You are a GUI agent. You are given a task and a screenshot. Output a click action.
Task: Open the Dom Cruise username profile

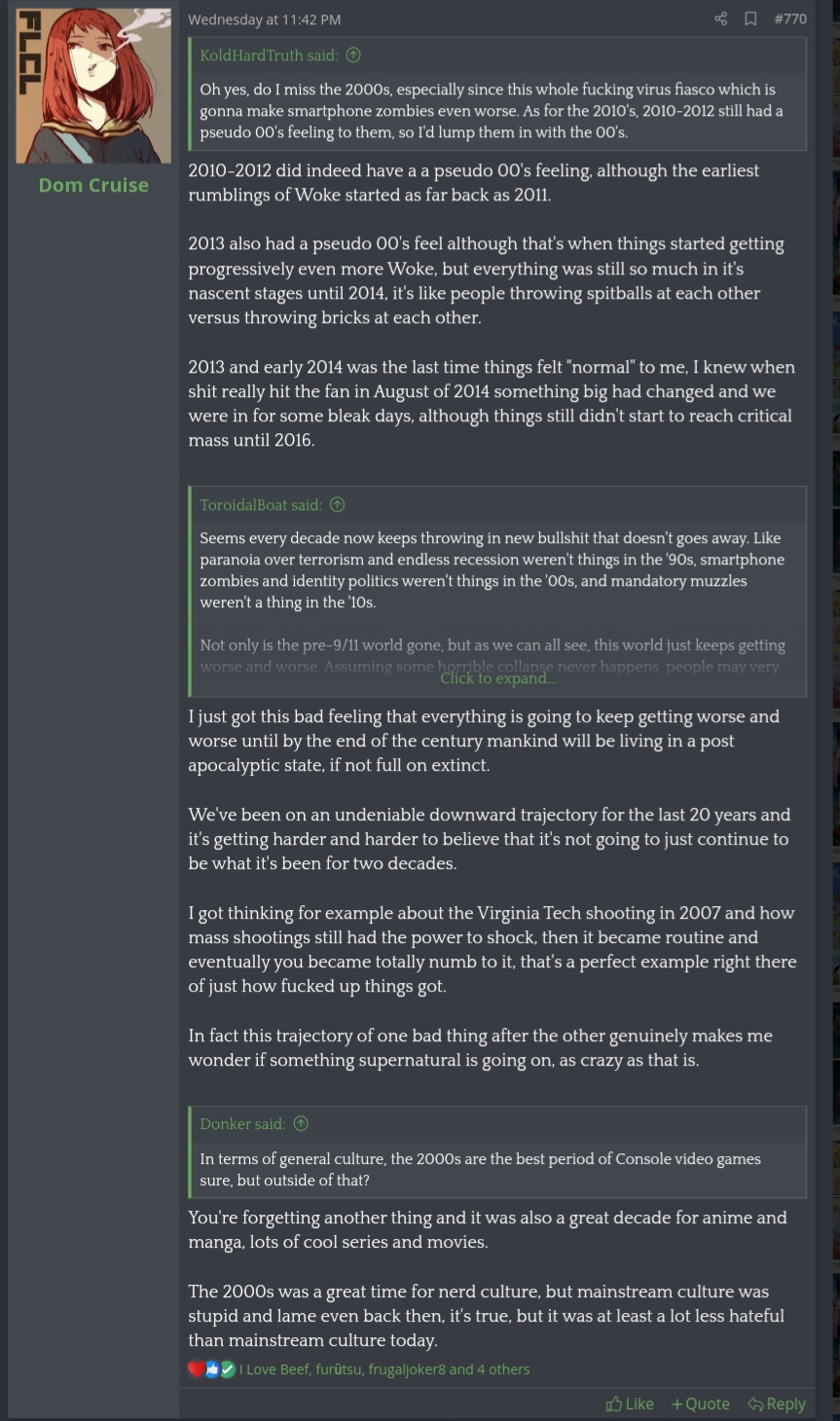[93, 185]
